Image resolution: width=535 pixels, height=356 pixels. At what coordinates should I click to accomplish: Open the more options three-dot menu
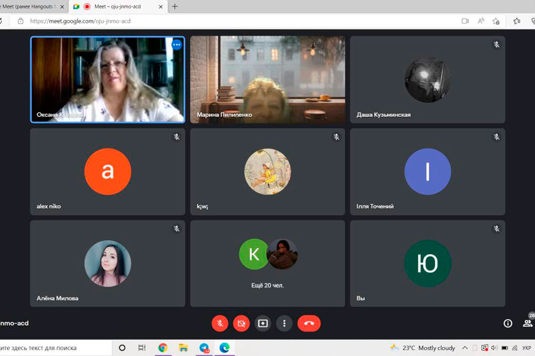click(x=284, y=323)
